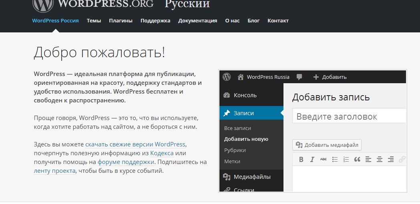Click the home icon beside WordPress Russia
This screenshot has width=420, height=204.
[x=241, y=77]
